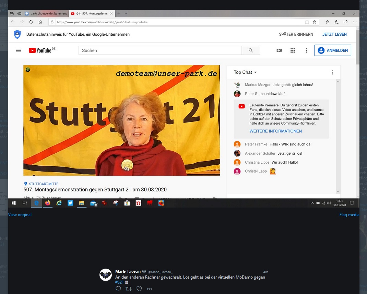This screenshot has width=367, height=294.
Task: Switch to the parkschuetzer.de Statement tab
Action: tap(46, 14)
